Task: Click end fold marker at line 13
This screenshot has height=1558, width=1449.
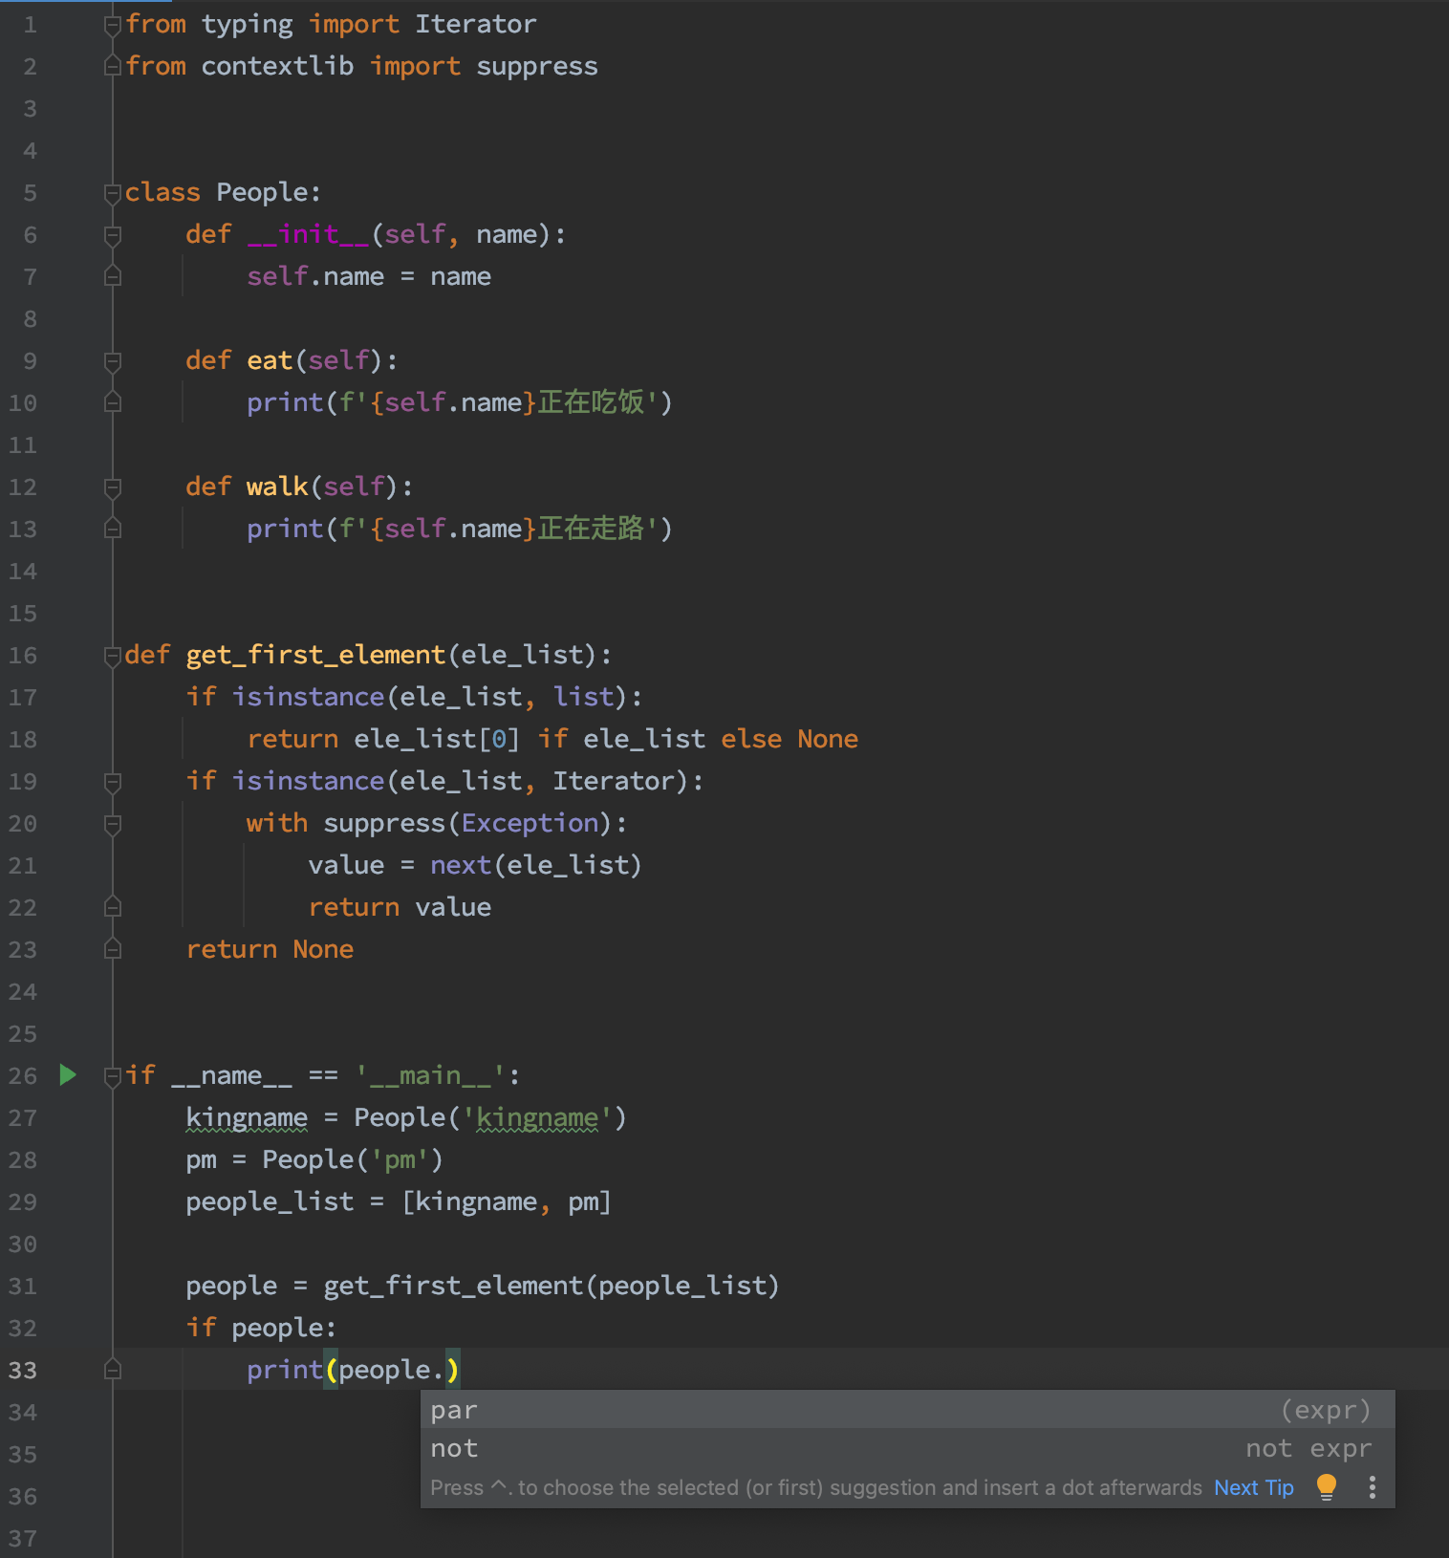Action: click(x=112, y=529)
